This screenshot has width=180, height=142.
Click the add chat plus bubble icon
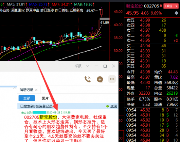click(x=100, y=79)
